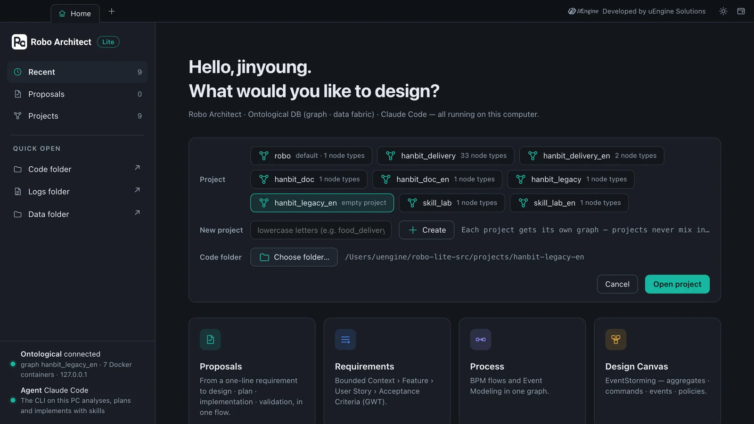The width and height of the screenshot is (754, 424).
Task: Click the uEngine logo in title bar
Action: tap(583, 11)
